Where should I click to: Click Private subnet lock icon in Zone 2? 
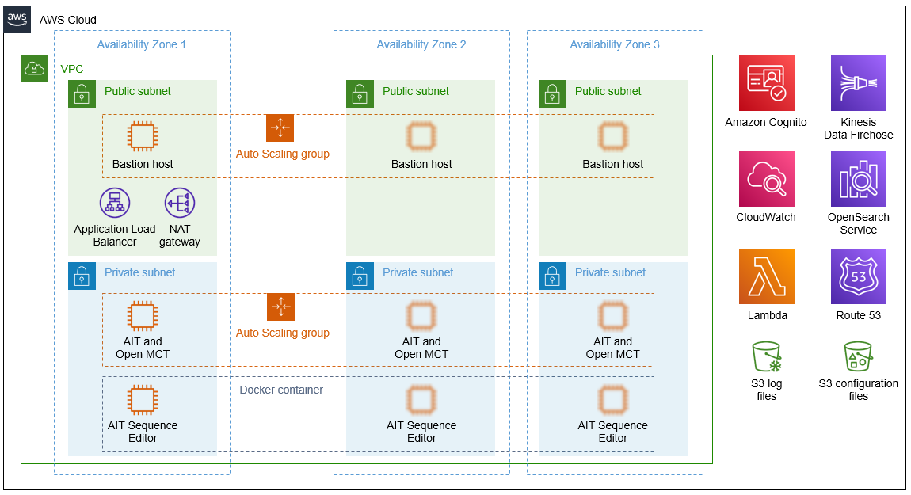360,276
